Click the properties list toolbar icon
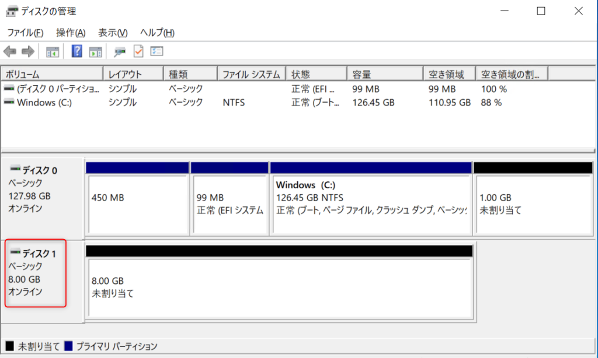The height and width of the screenshot is (358, 598). pos(157,51)
